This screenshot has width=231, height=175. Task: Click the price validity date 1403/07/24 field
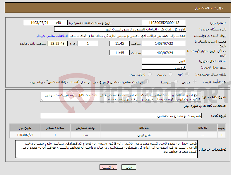point(164,53)
